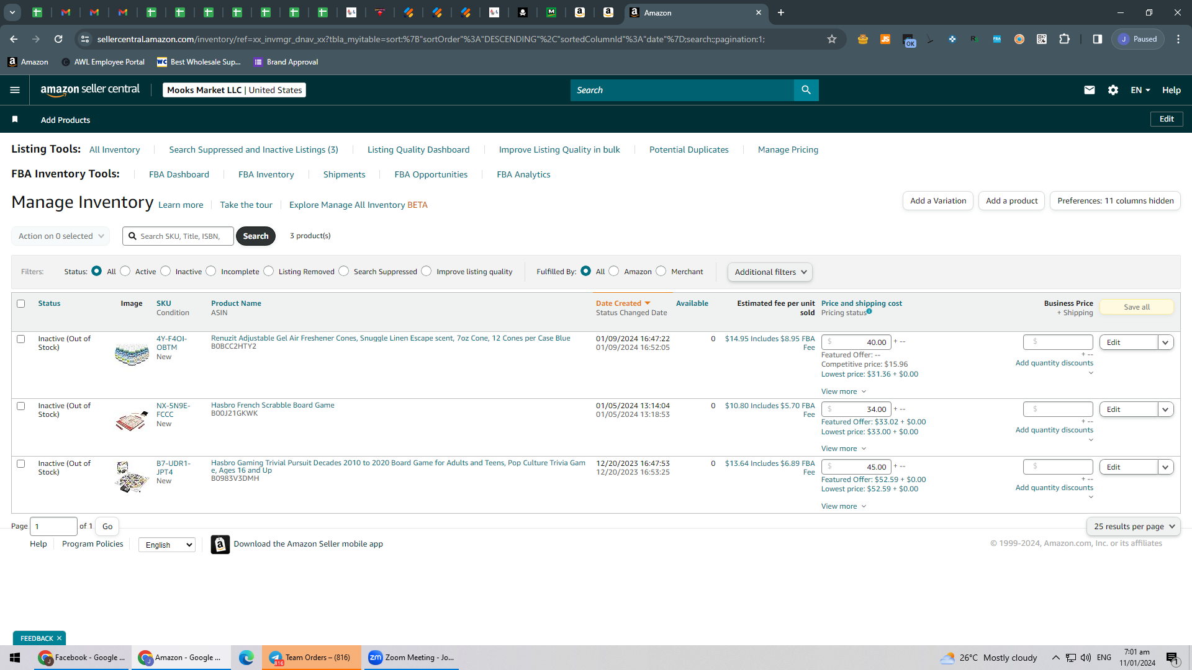Select the Trivial Pursuit row checkbox
The height and width of the screenshot is (670, 1192).
[21, 464]
